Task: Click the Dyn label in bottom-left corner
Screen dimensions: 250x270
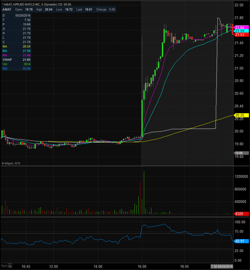Action: (4, 265)
